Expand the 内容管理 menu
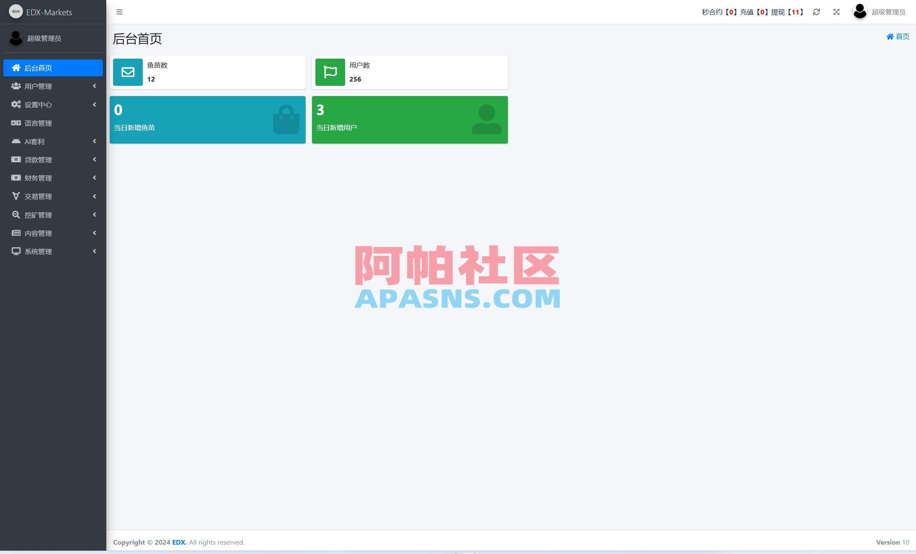Viewport: 916px width, 554px height. pos(94,233)
